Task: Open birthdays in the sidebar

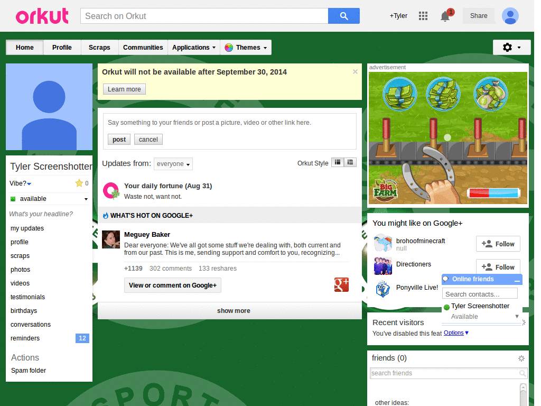Action: click(24, 311)
